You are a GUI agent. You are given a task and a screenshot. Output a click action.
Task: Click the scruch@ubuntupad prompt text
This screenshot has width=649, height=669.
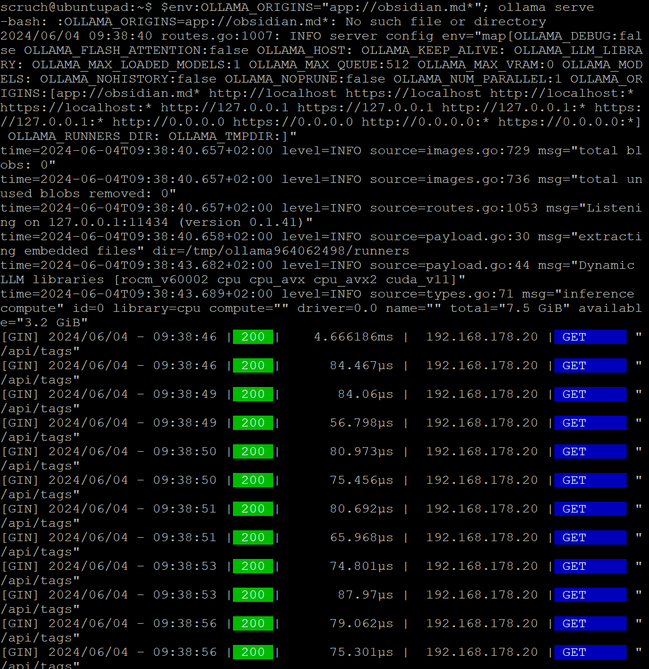(x=68, y=7)
